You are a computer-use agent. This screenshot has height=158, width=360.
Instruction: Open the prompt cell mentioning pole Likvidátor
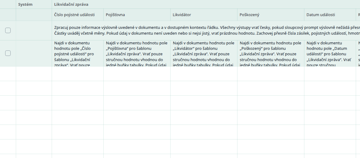click(x=204, y=53)
